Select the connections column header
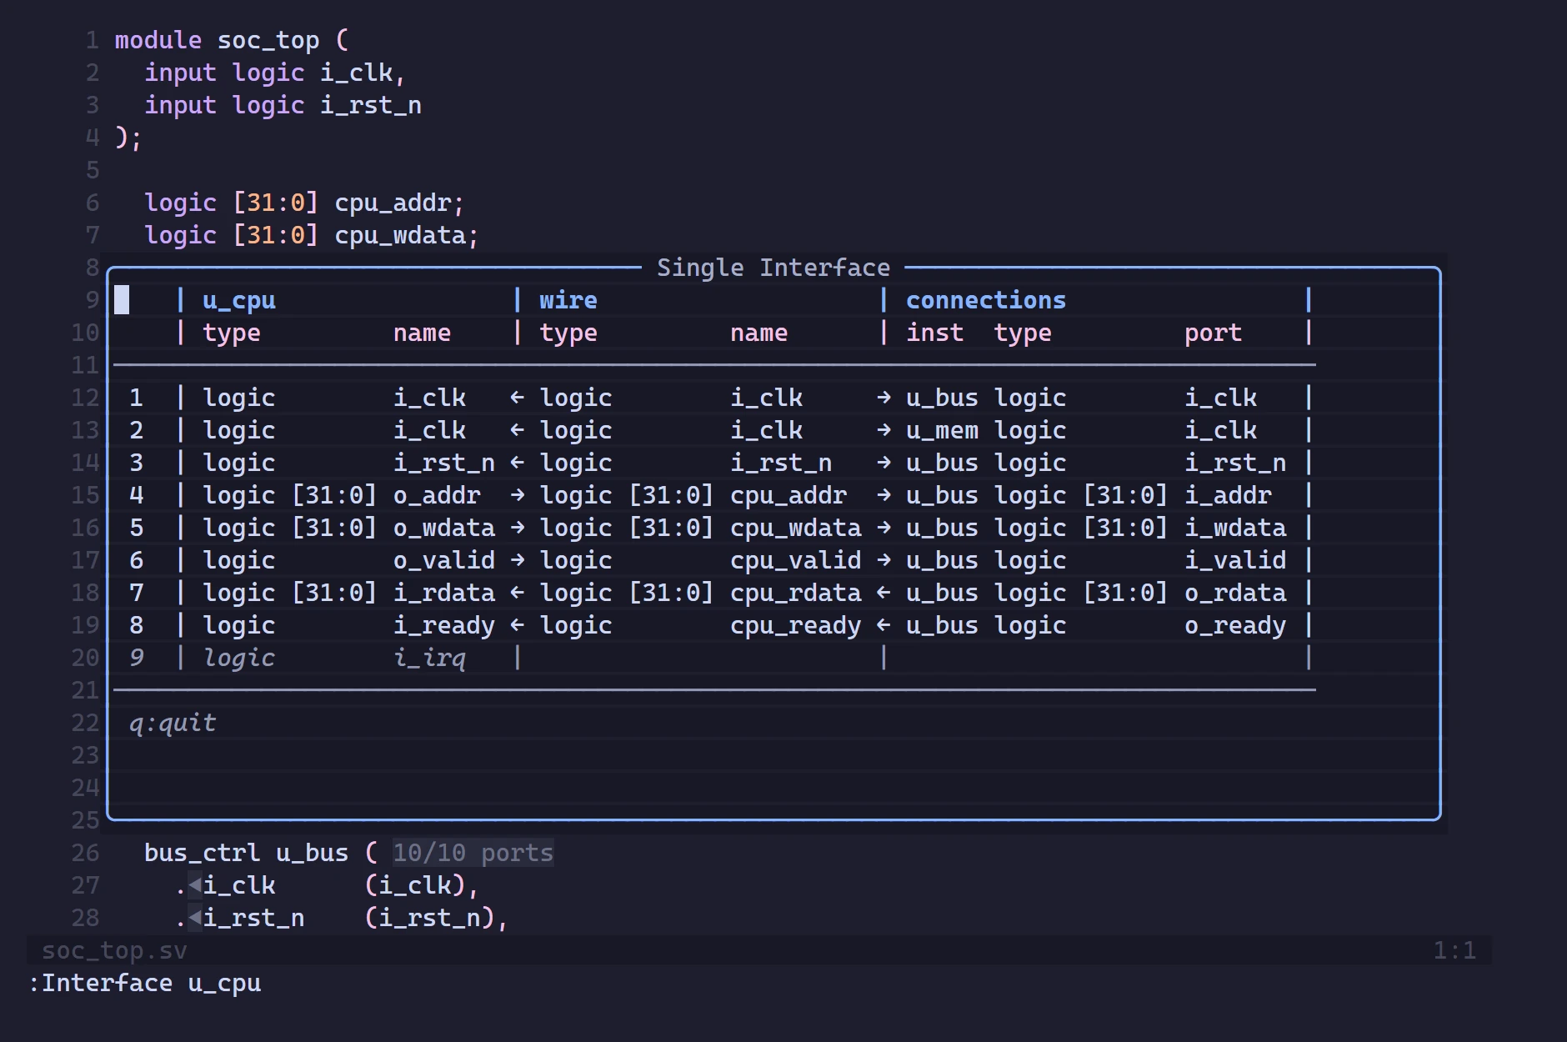This screenshot has height=1042, width=1567. (986, 300)
